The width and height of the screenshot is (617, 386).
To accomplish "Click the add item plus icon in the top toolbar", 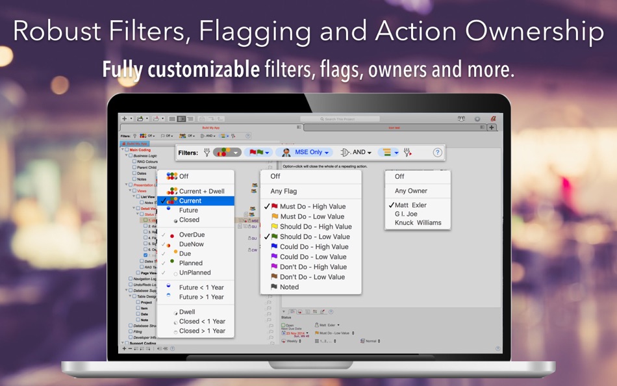I will coord(124,118).
